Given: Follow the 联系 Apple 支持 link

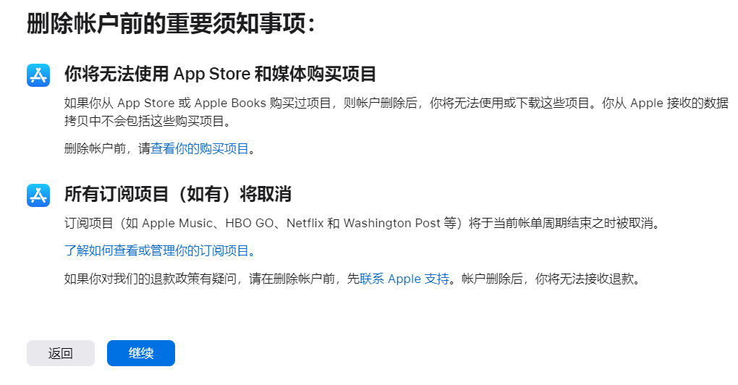Looking at the screenshot, I should (404, 279).
